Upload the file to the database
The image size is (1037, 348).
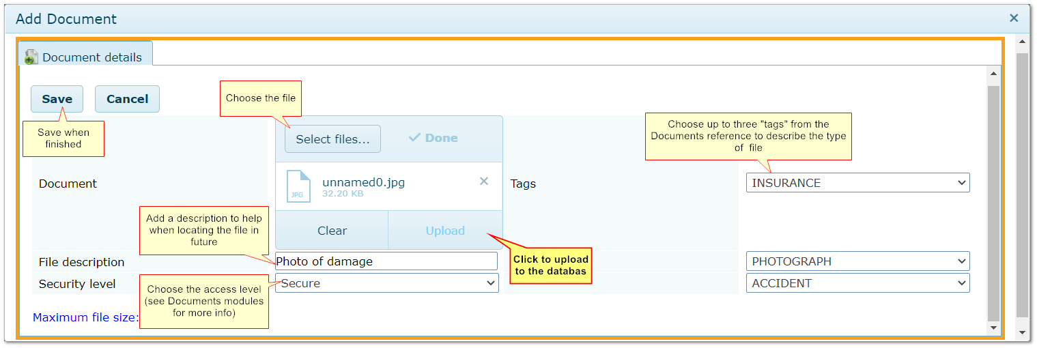tap(445, 231)
